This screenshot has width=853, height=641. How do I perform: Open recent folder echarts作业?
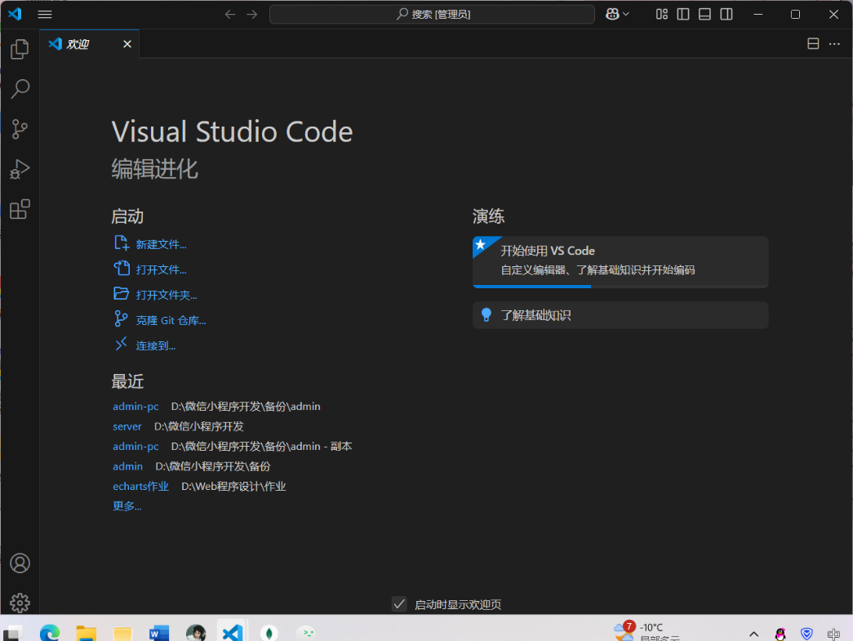(140, 487)
